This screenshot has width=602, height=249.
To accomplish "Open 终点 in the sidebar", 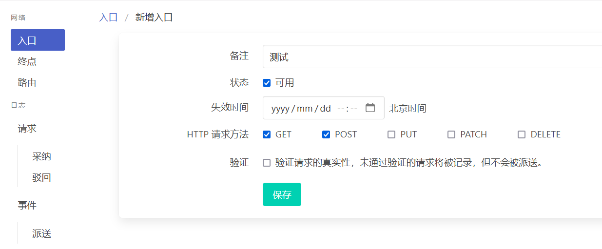I will [x=27, y=61].
